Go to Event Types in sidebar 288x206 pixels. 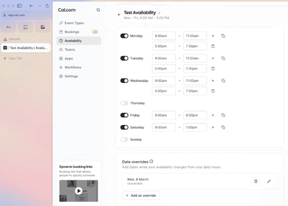[x=79, y=23]
